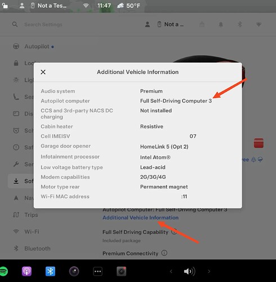Select the Navigation arrow icon in sidebar
The image size is (276, 282).
pyautogui.click(x=16, y=198)
